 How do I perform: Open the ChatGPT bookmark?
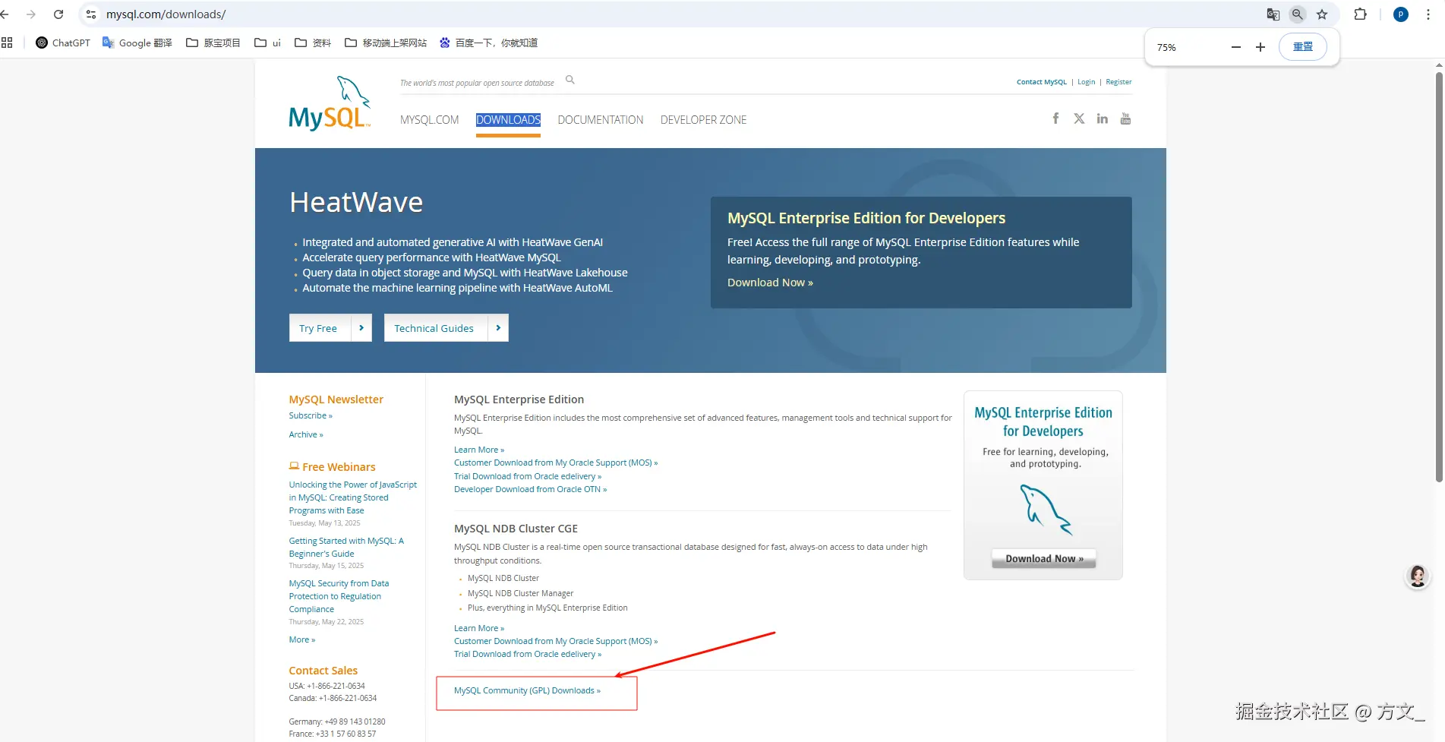[x=63, y=43]
